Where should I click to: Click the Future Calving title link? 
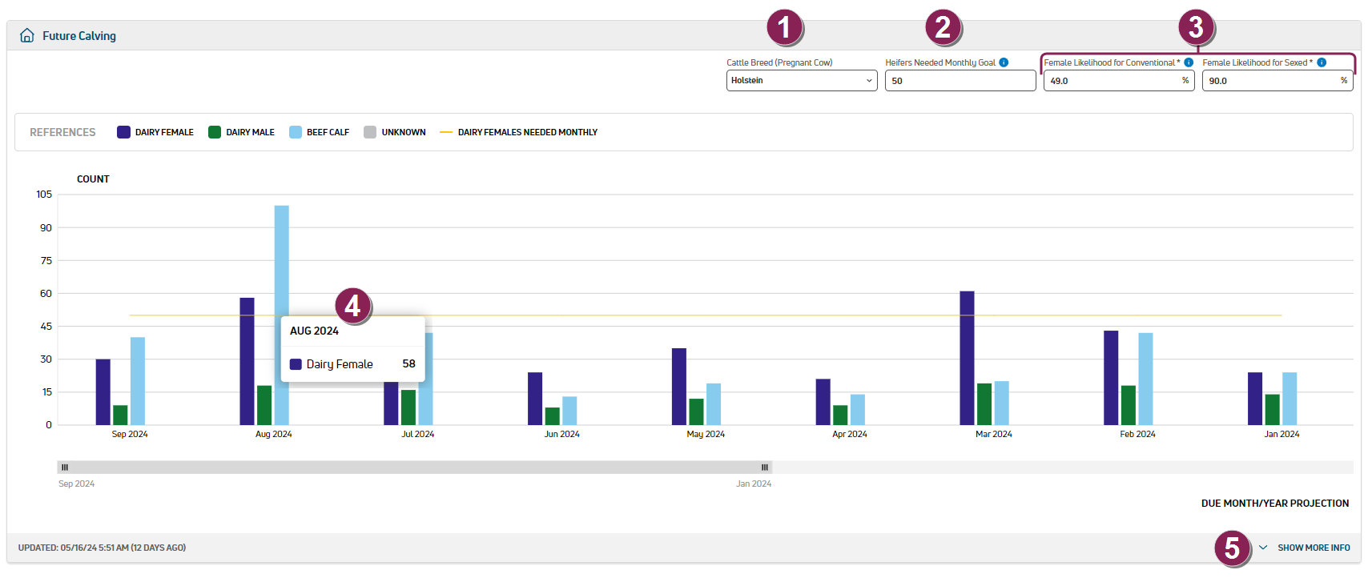coord(79,36)
